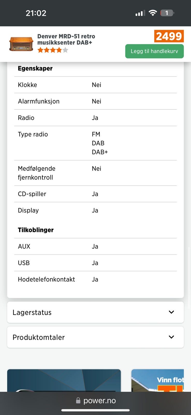Tap the 21:02 clock in status bar
Image resolution: width=191 pixels, height=415 pixels.
36,13
